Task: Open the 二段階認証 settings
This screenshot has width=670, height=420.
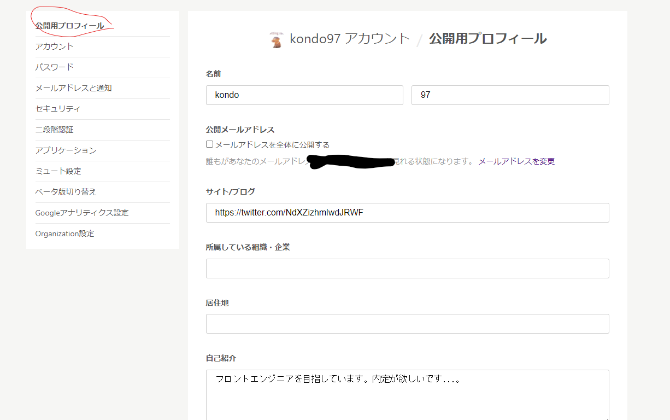Action: click(54, 130)
